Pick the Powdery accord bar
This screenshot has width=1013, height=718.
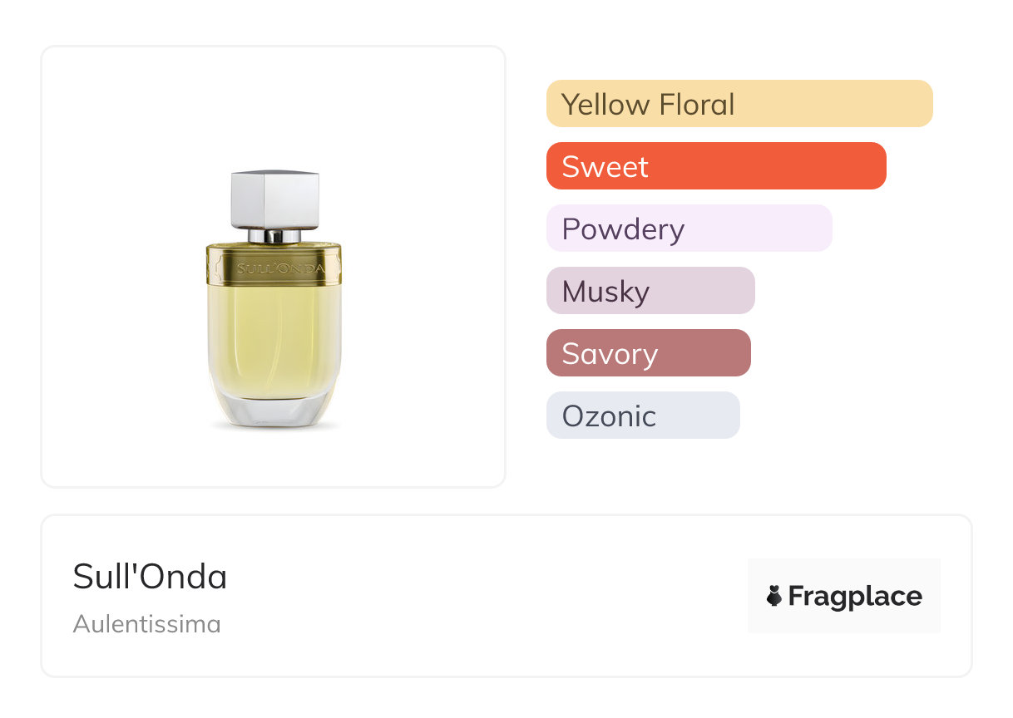pyautogui.click(x=689, y=229)
